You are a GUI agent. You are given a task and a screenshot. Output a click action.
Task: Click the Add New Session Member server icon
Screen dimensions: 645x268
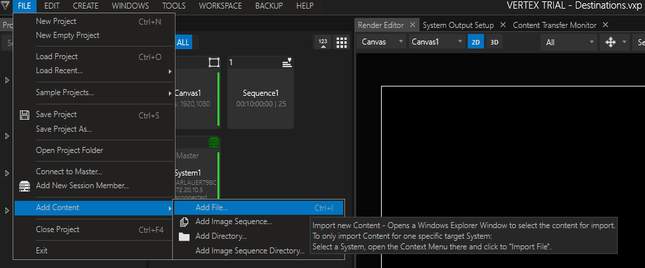[x=25, y=186]
